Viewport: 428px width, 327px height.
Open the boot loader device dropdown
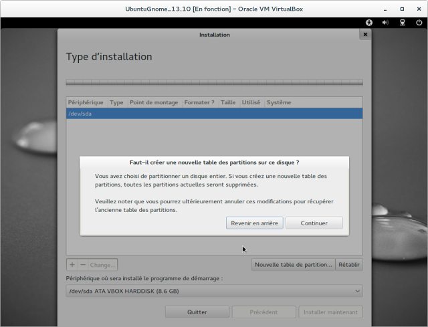click(214, 291)
